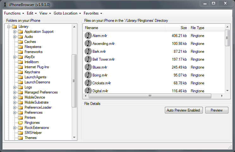
Task: Sort files by the Filename column header
Action: [x=124, y=28]
